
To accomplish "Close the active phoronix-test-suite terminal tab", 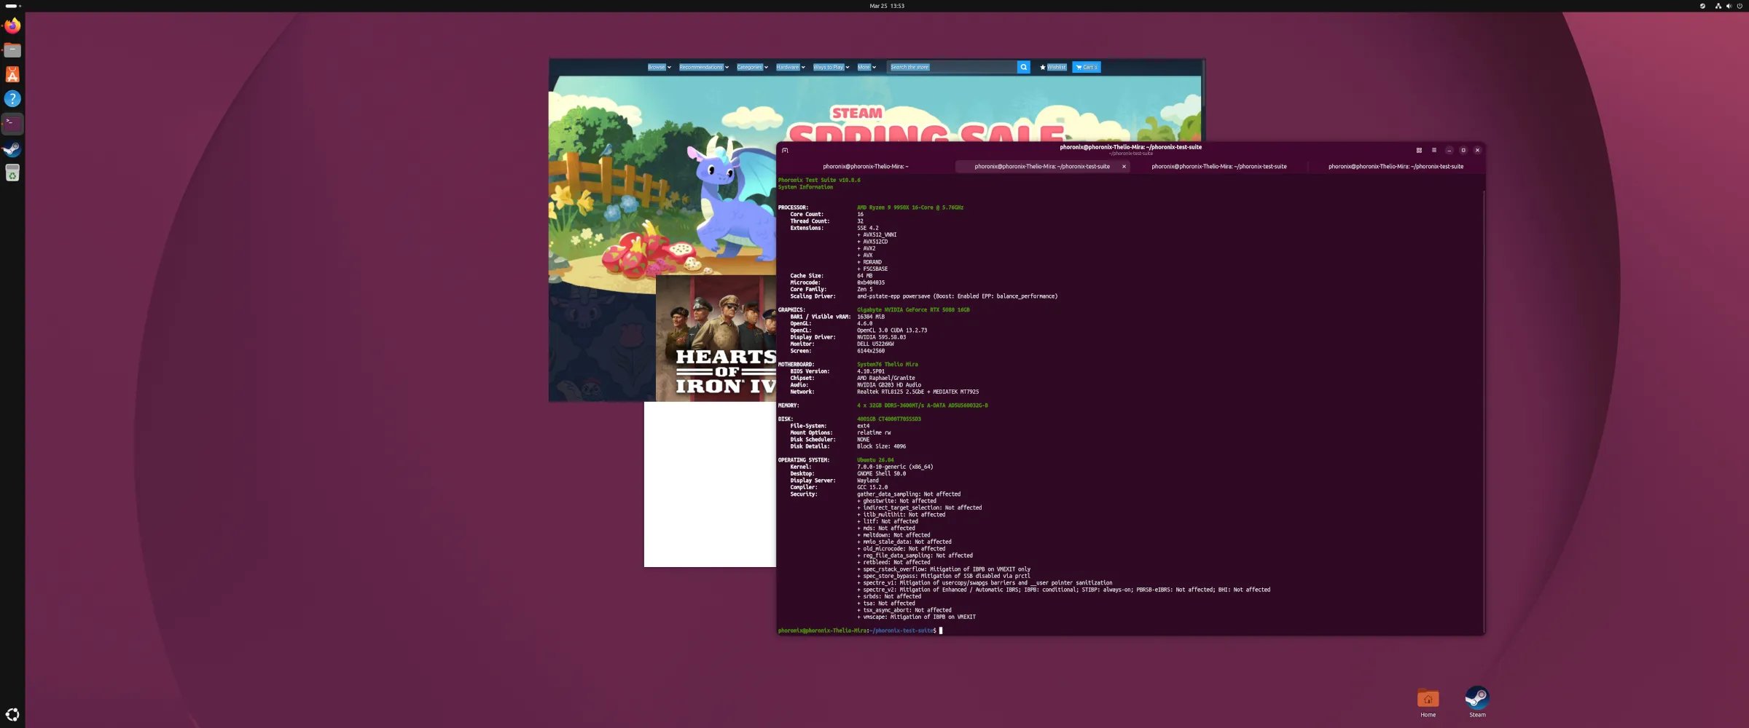I will [x=1124, y=167].
